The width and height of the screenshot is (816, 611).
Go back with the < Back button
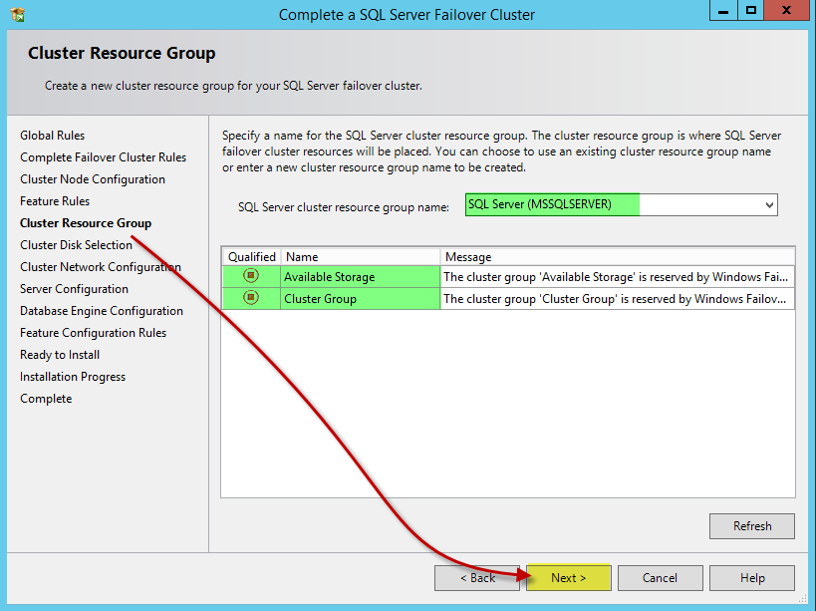tap(477, 578)
